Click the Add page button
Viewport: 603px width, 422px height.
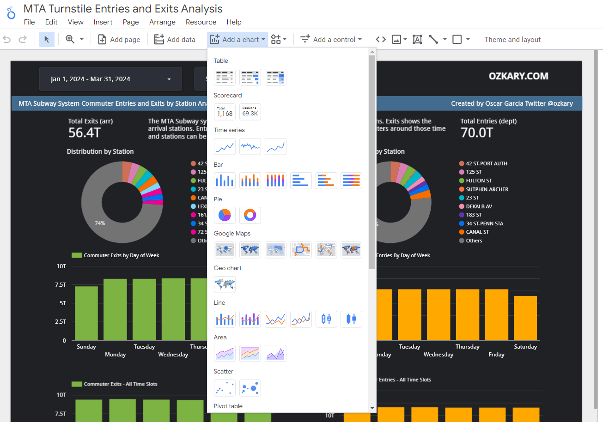[119, 40]
